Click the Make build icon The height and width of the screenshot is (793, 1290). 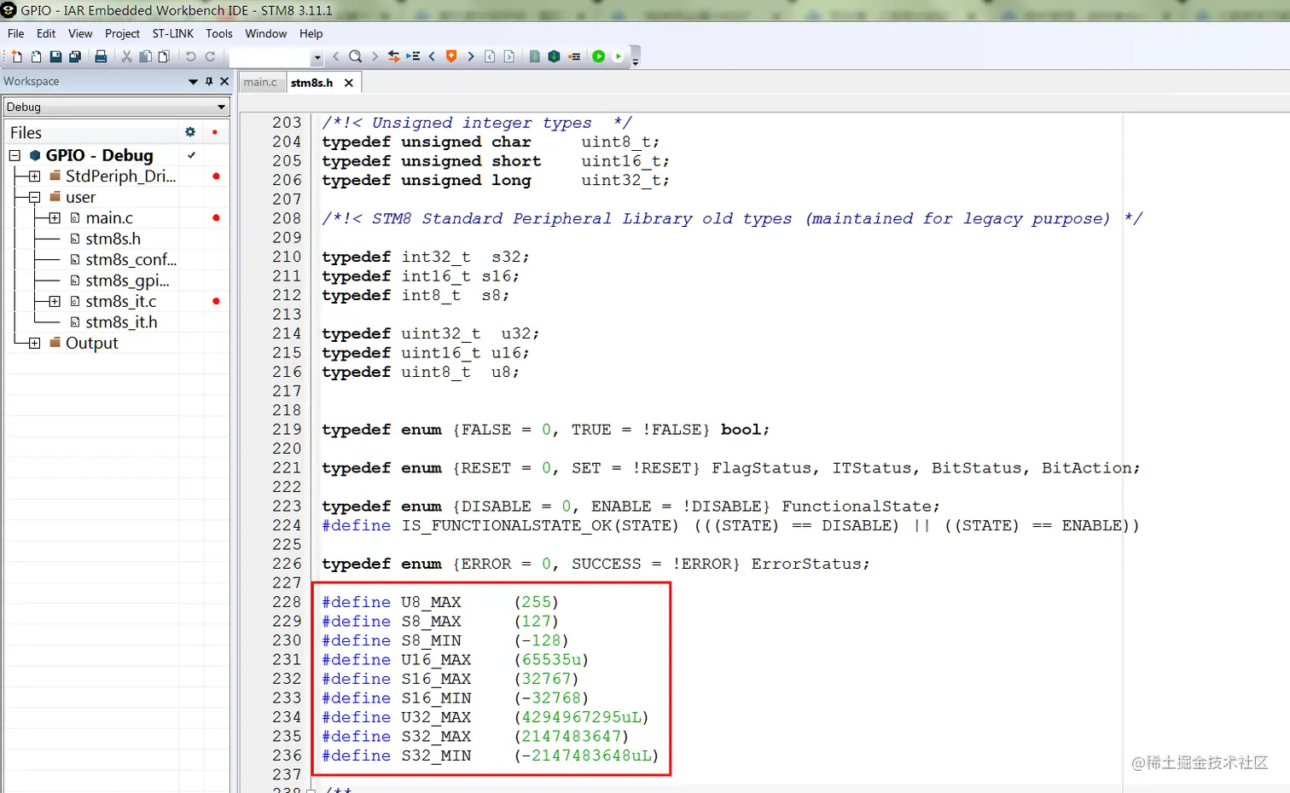pyautogui.click(x=554, y=56)
